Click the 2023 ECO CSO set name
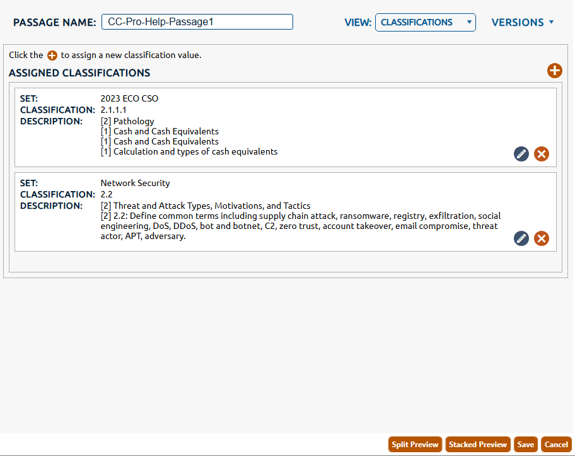The height and width of the screenshot is (456, 575). [x=129, y=98]
